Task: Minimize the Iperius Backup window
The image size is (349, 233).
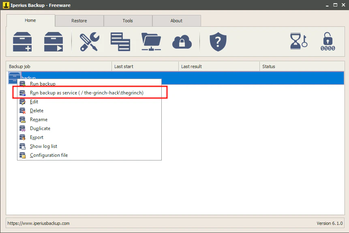Action: coord(327,5)
